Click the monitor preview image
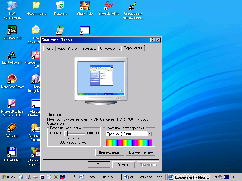Screen dimensions: 242x181 tap(101, 81)
